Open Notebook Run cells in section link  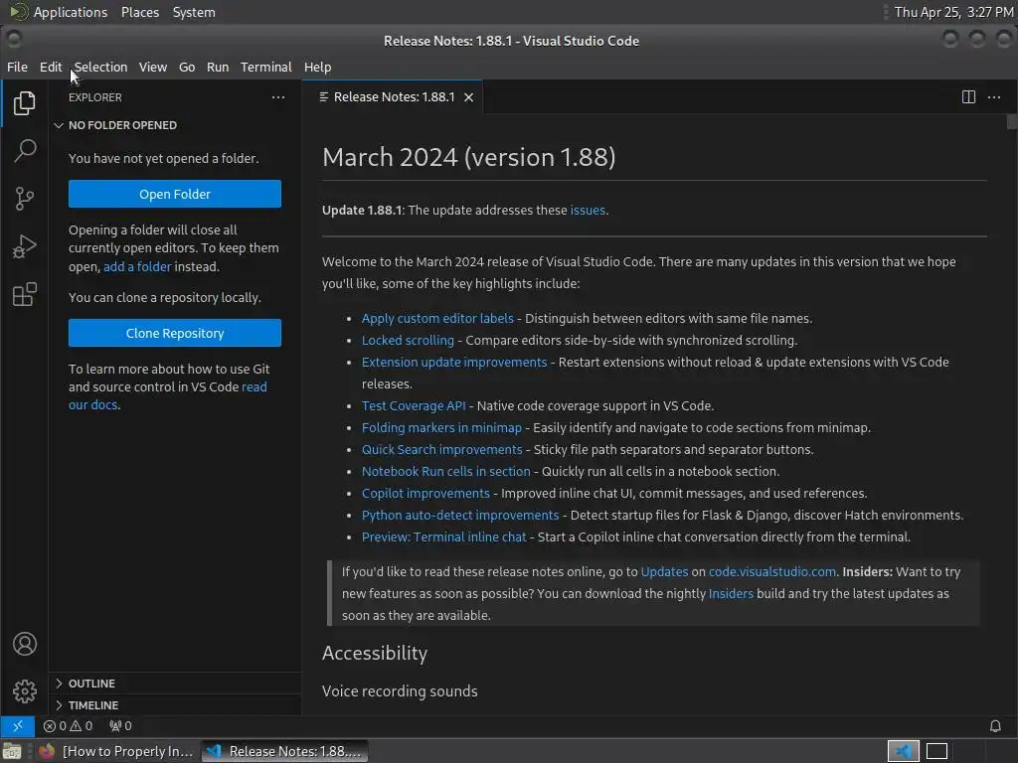pyautogui.click(x=446, y=472)
